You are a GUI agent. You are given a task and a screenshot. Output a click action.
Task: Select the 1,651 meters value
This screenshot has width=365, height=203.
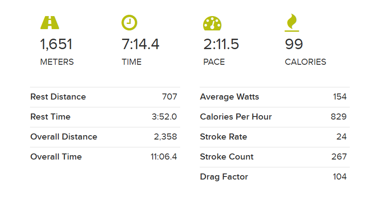pyautogui.click(x=56, y=44)
